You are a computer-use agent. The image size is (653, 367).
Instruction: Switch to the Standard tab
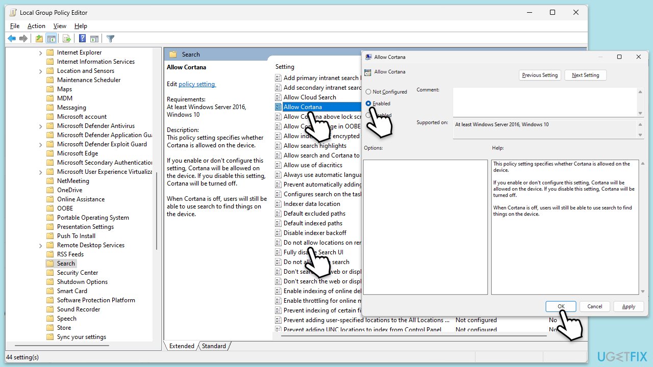[x=214, y=346]
